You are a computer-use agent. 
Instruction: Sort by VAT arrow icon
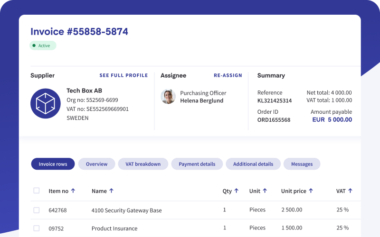pos(350,191)
